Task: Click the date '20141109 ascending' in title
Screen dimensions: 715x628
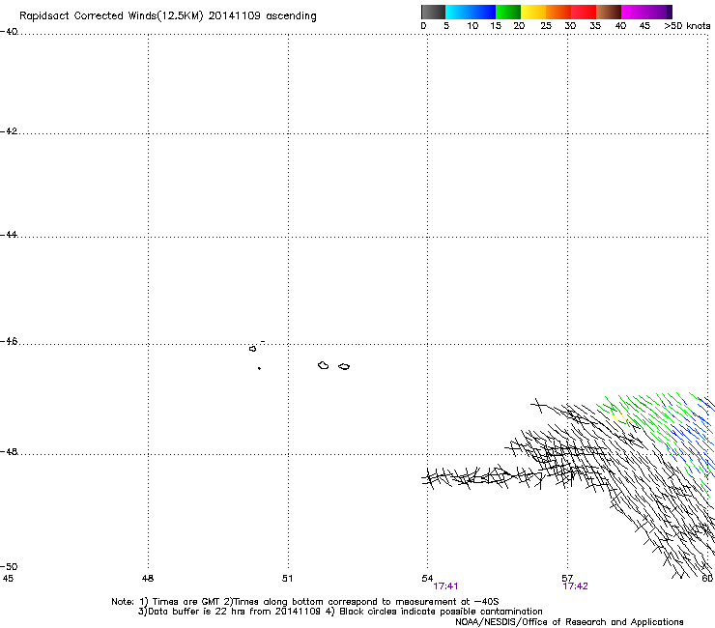Action: pyautogui.click(x=262, y=16)
